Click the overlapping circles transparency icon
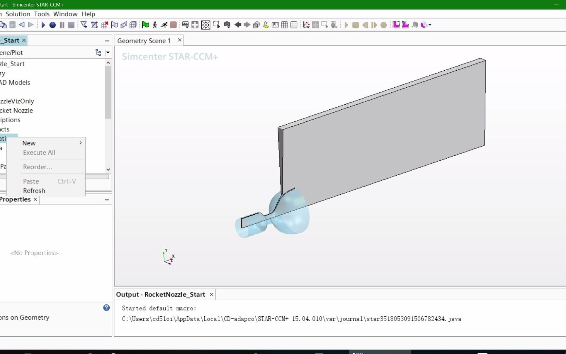 pyautogui.click(x=257, y=25)
